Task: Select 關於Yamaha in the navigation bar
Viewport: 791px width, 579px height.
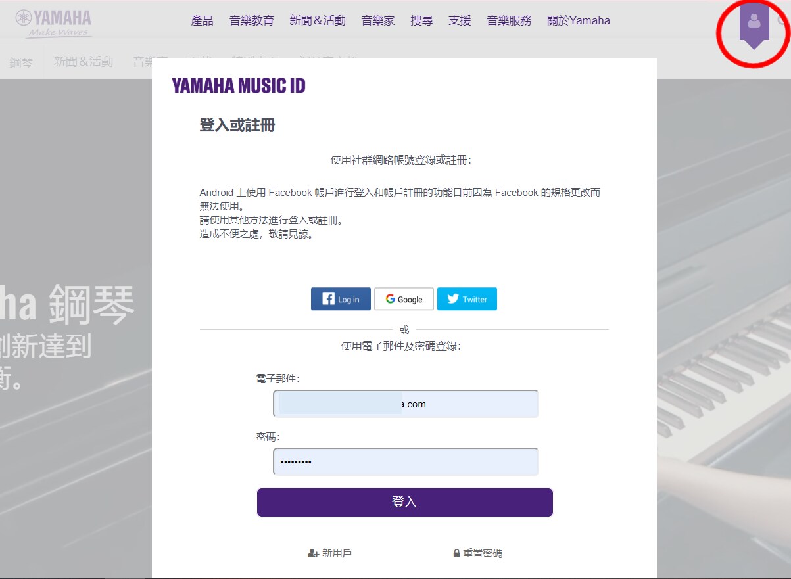Action: point(578,20)
